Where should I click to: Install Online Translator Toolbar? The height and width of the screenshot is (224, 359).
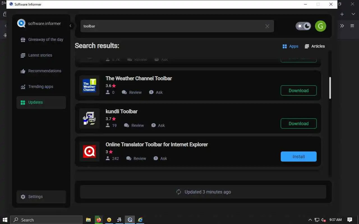[299, 157]
